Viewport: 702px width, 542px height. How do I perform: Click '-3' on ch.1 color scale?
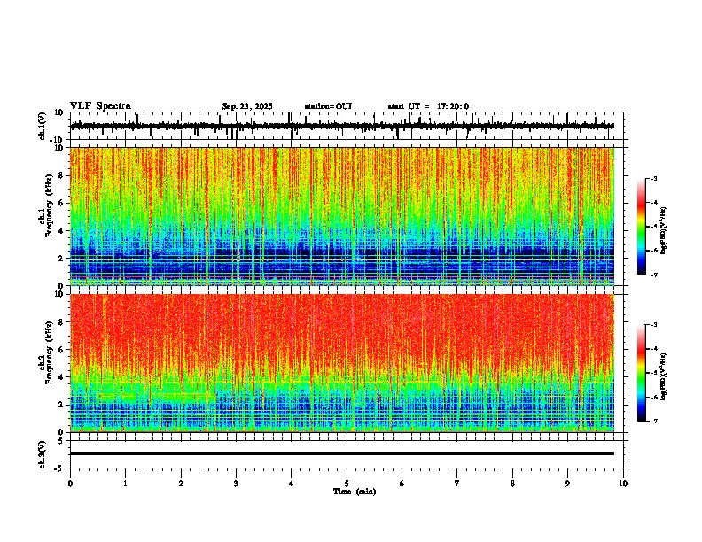(653, 179)
